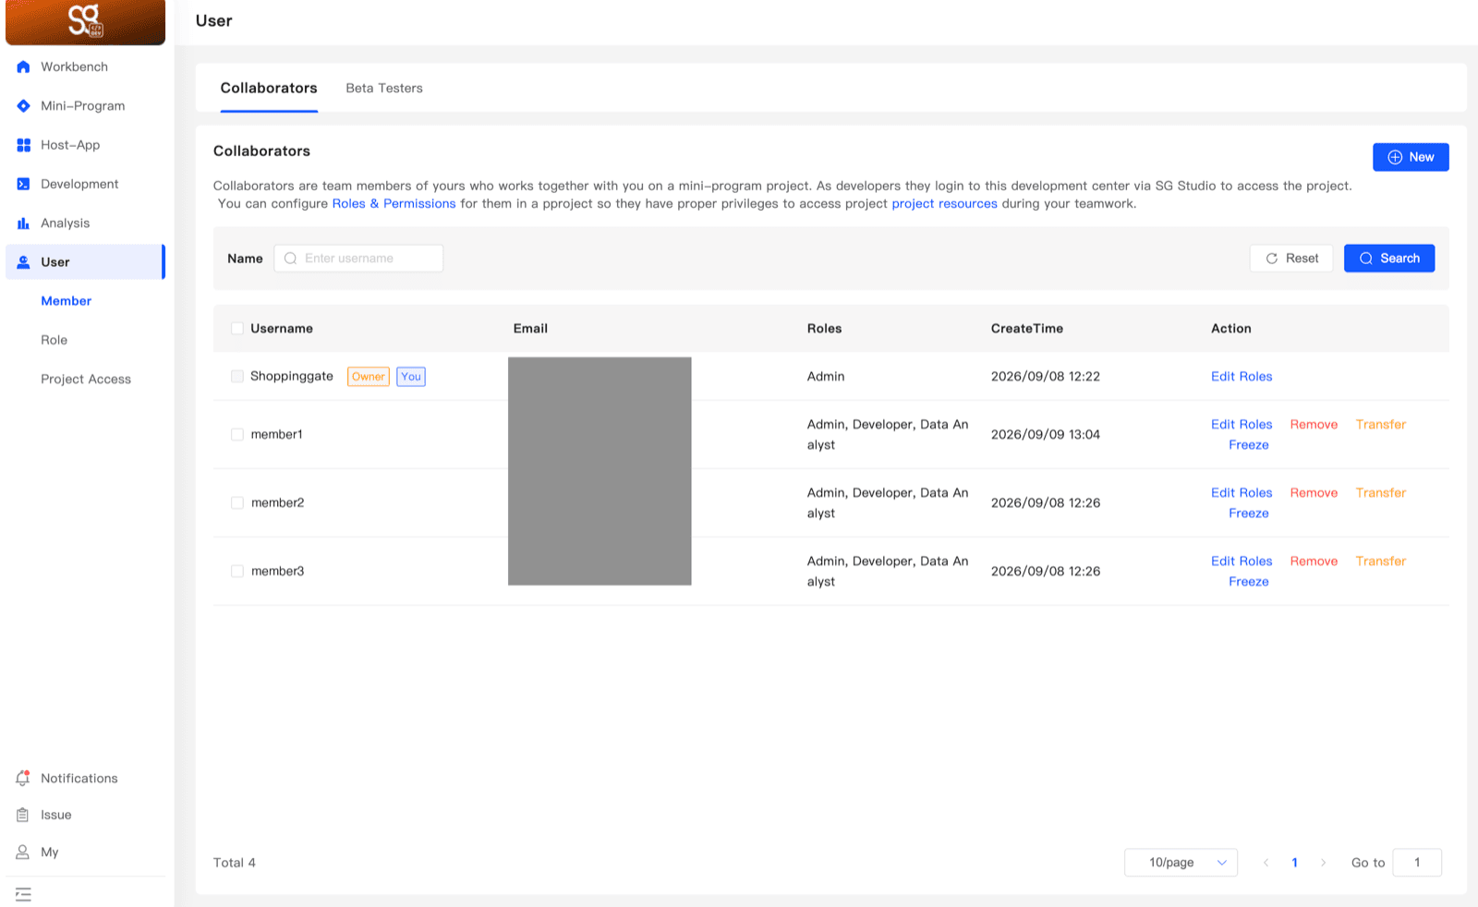Transfer ownership to member2
This screenshot has height=907, width=1478.
click(1381, 492)
